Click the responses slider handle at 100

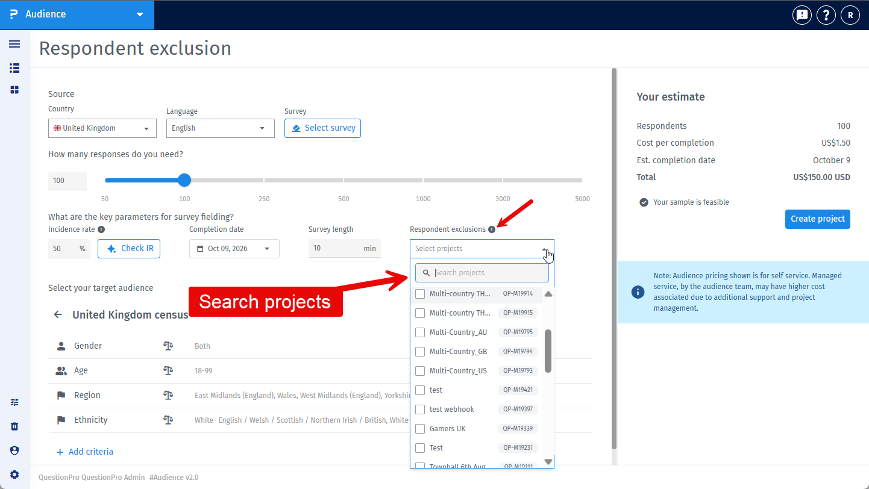tap(184, 180)
